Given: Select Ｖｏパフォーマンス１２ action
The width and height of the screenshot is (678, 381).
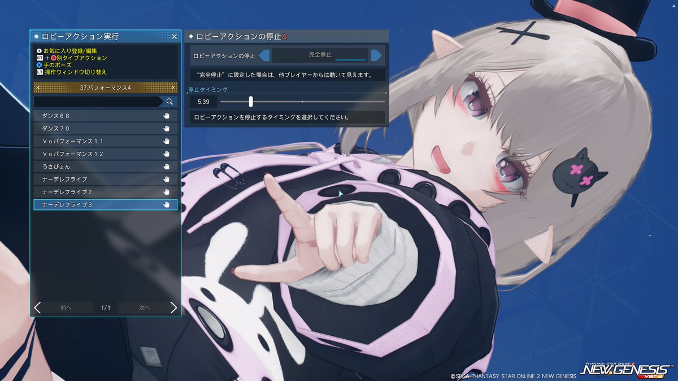Looking at the screenshot, I should coord(106,154).
